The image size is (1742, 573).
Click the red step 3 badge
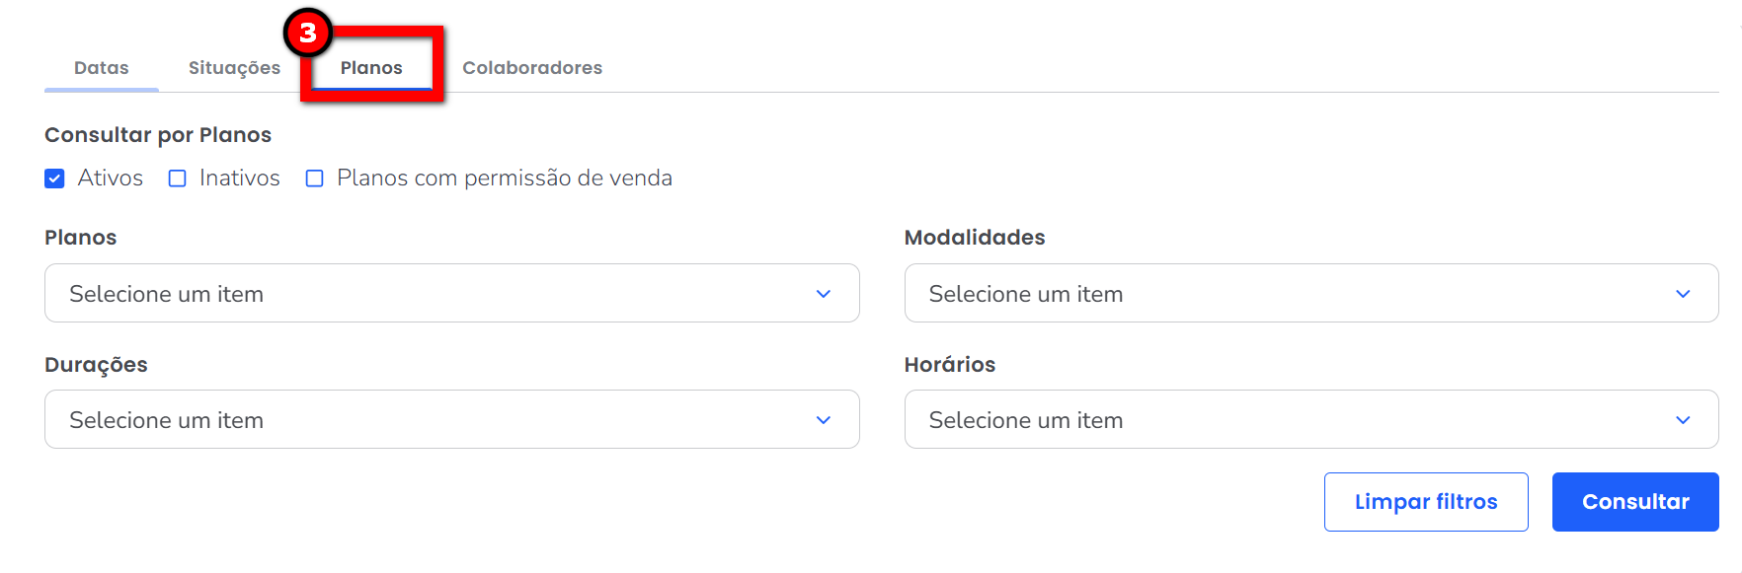coord(307,33)
